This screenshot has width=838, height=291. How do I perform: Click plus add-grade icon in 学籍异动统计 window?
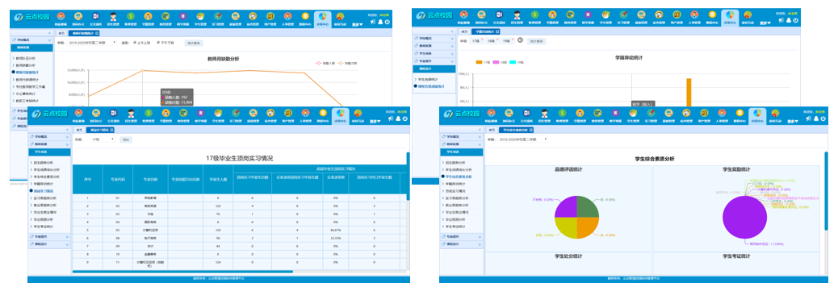(521, 40)
